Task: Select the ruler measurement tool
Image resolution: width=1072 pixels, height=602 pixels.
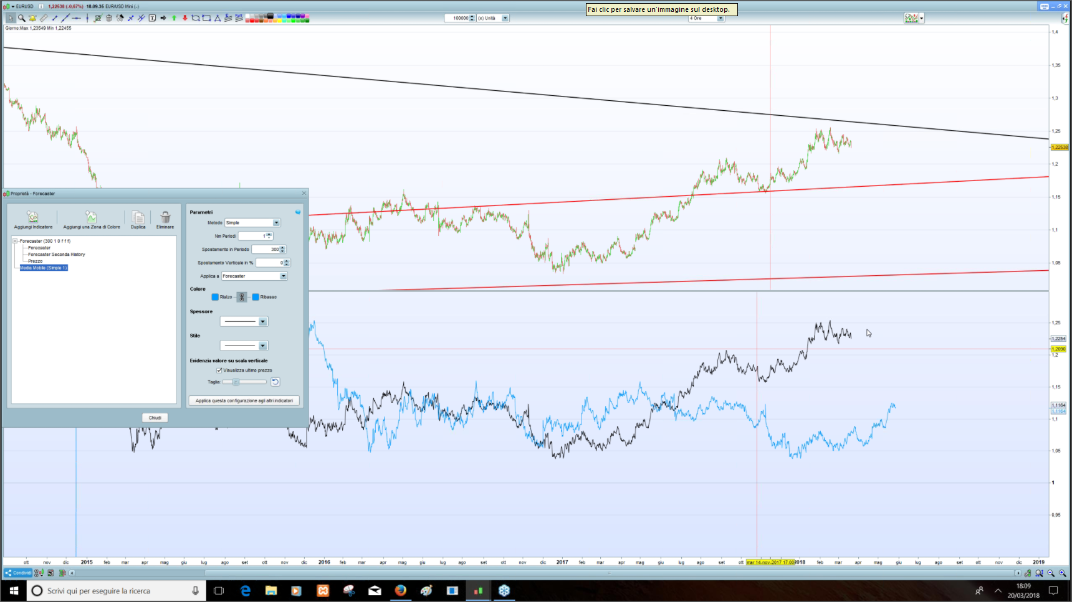Action: click(x=43, y=18)
